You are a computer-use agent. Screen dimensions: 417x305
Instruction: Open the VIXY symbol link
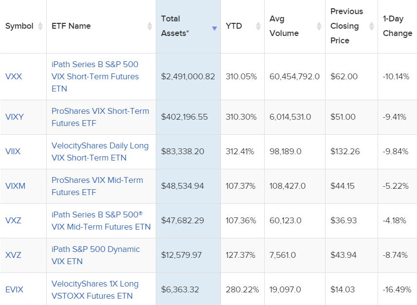[x=15, y=117]
